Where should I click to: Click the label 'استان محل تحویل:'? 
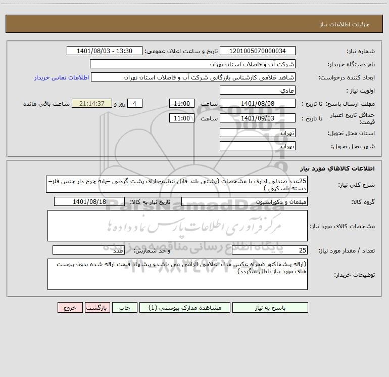click(351, 133)
